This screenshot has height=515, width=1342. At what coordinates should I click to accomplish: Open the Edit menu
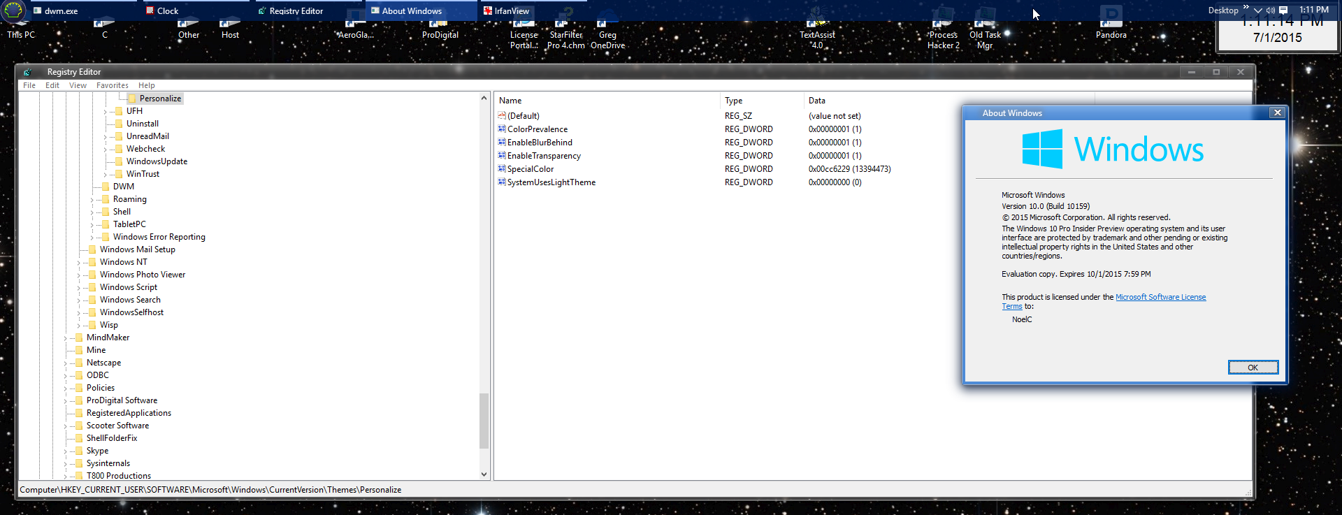coord(52,85)
